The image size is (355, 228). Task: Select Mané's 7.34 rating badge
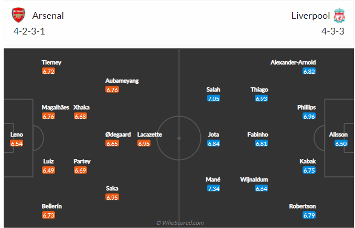pos(213,188)
